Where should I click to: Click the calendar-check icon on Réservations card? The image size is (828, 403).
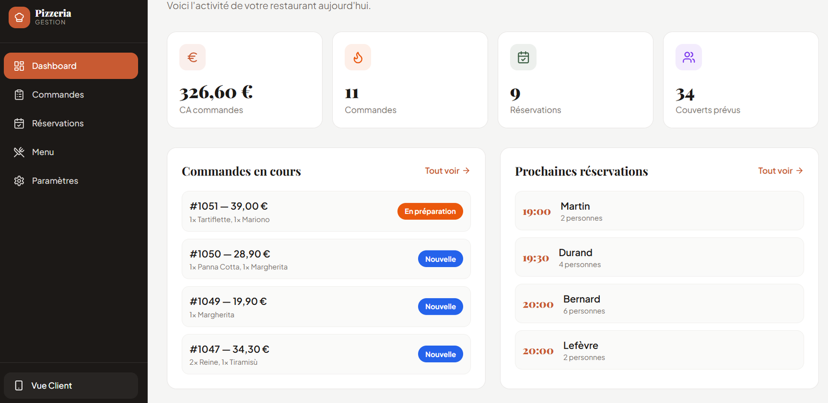523,57
